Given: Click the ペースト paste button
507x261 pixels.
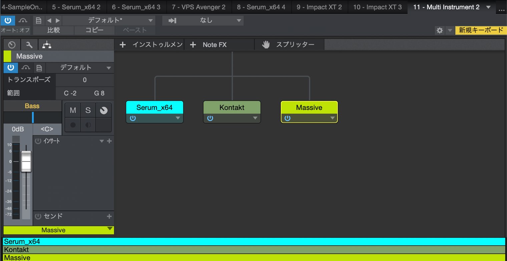Looking at the screenshot, I should point(135,30).
